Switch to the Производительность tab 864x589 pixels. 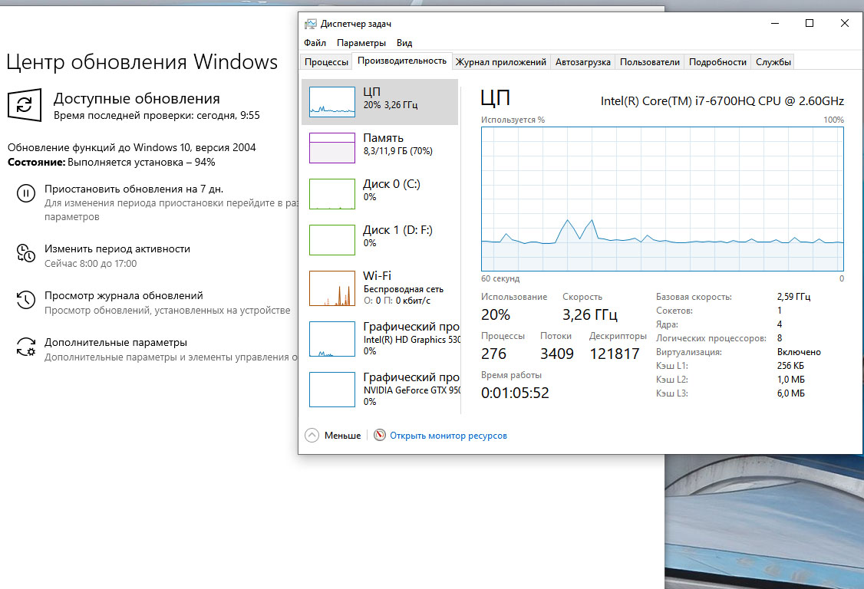pyautogui.click(x=402, y=61)
